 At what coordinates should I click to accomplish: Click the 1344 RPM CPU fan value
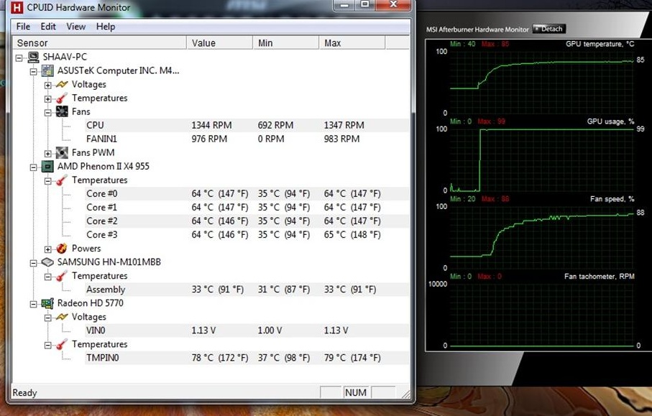coord(211,125)
